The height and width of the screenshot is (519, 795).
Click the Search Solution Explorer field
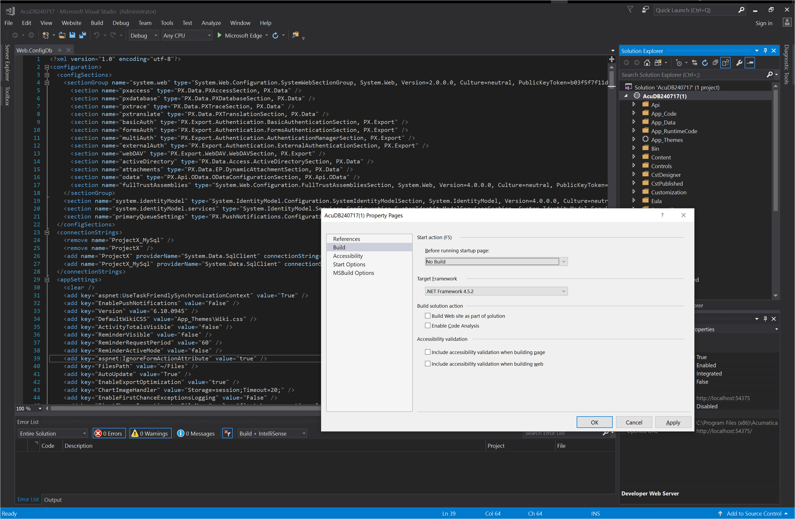693,75
